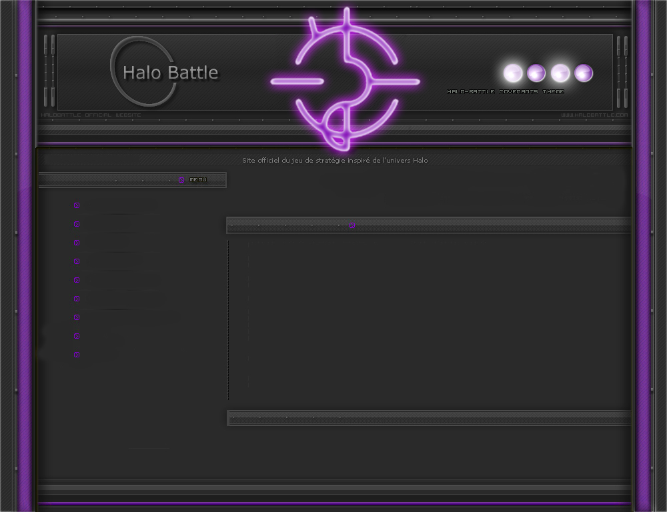Click the 'Halo-Battle Covenants Theme' label
Image resolution: width=667 pixels, height=512 pixels.
click(506, 91)
